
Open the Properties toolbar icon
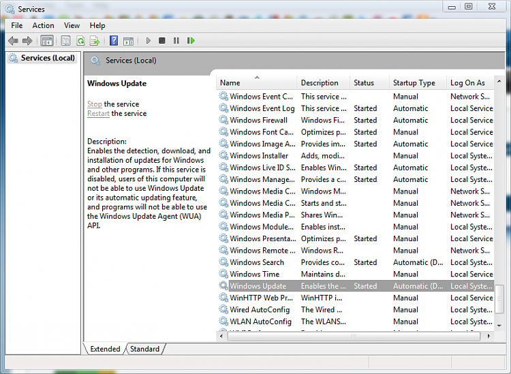coord(65,41)
